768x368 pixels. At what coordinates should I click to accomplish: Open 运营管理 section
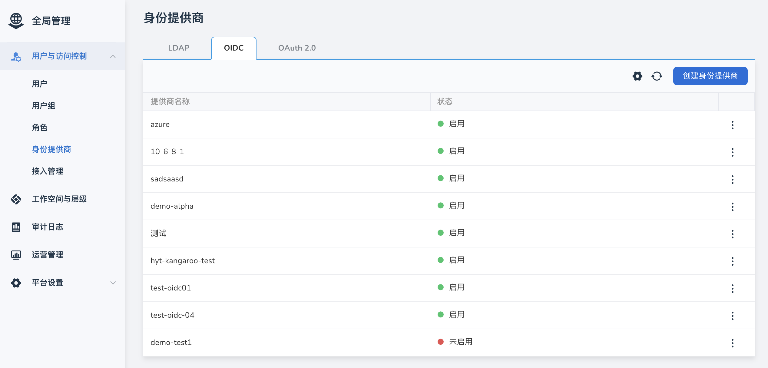[x=48, y=255]
